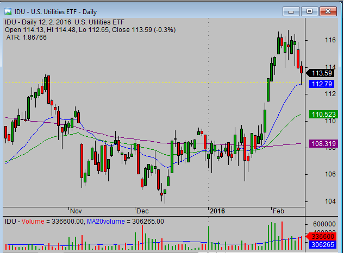The height and width of the screenshot is (253, 344).
Task: Click the 106 price axis label
Action: (330, 174)
